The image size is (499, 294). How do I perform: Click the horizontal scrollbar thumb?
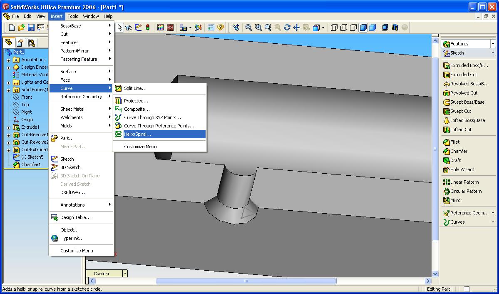(x=246, y=281)
